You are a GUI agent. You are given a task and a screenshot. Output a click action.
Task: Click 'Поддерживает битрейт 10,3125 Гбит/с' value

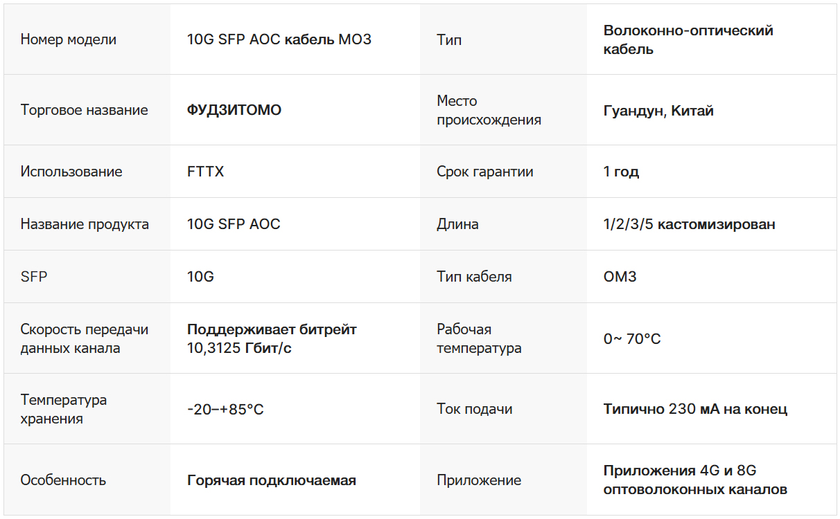pos(272,338)
